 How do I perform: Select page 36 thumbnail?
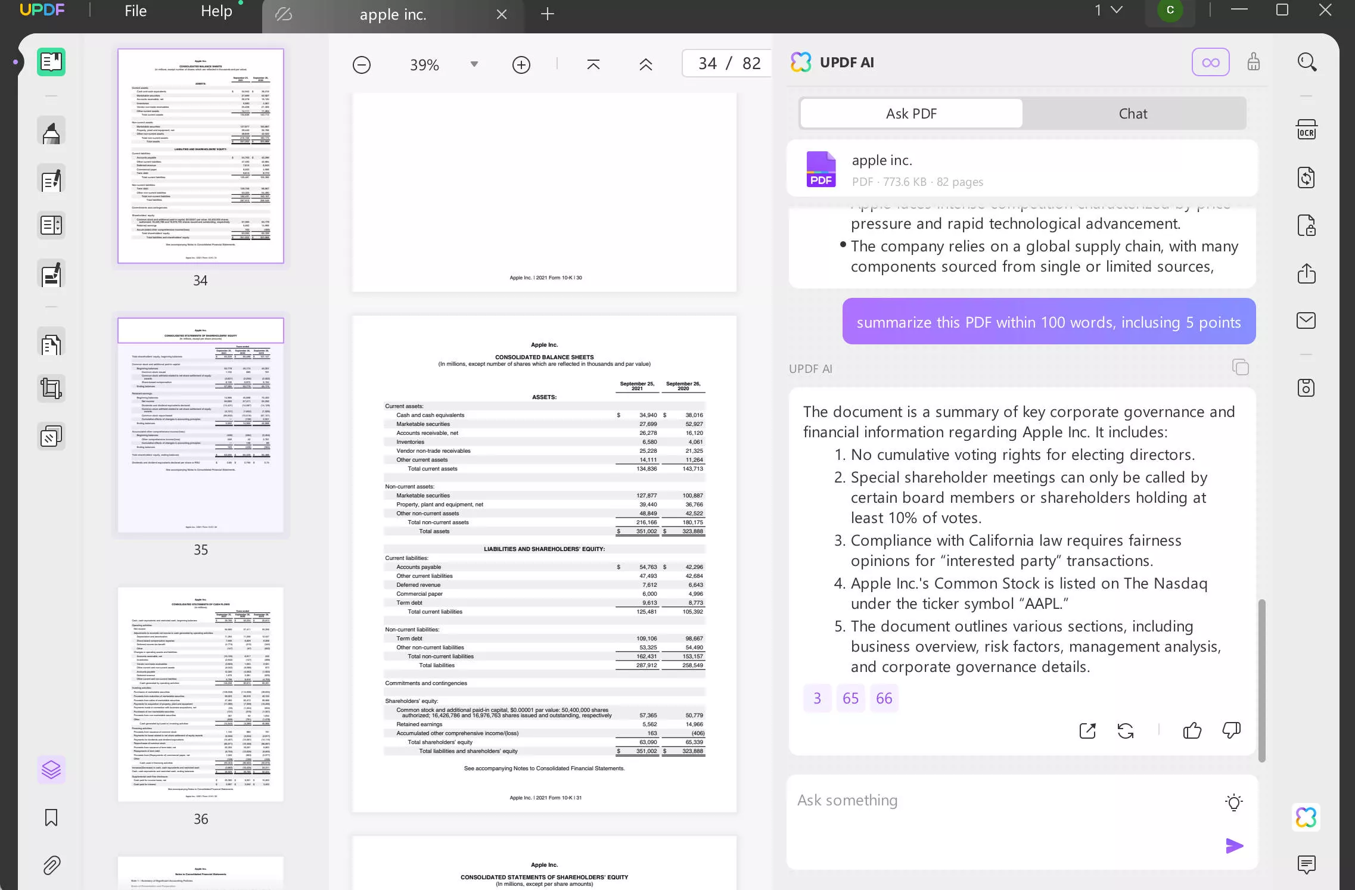[x=201, y=695]
